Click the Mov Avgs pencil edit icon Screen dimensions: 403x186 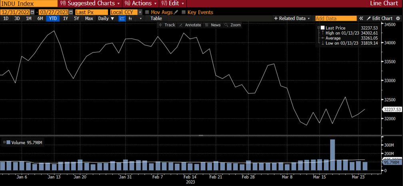tap(176, 12)
